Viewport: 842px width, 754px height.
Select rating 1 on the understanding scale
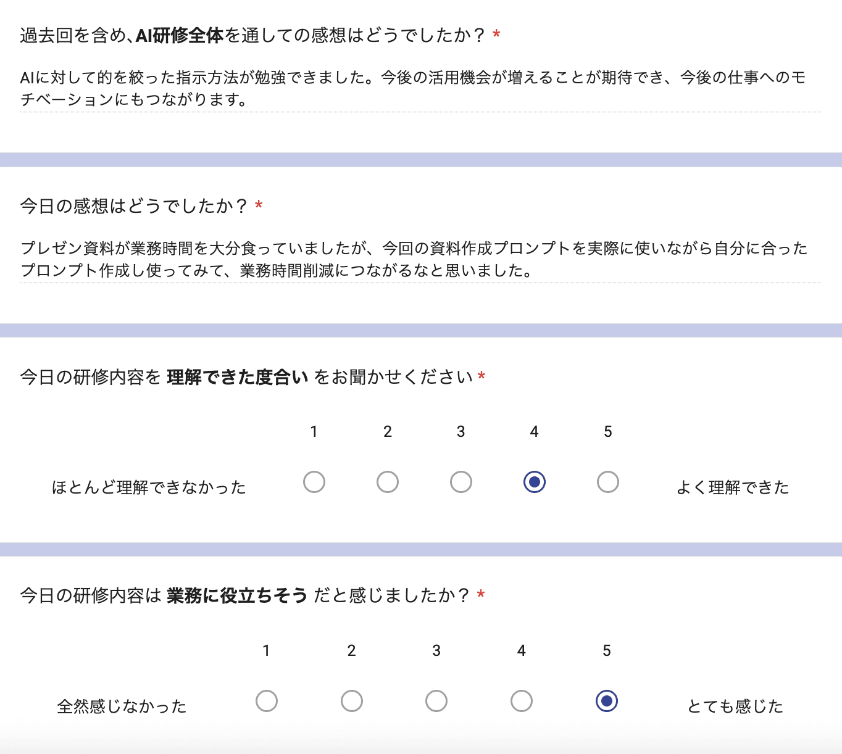[314, 482]
